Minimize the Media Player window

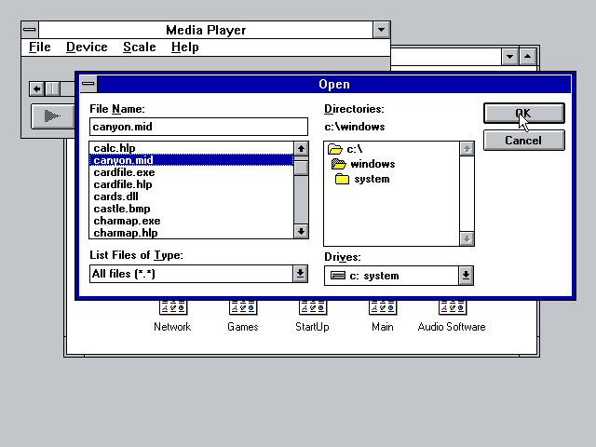381,30
